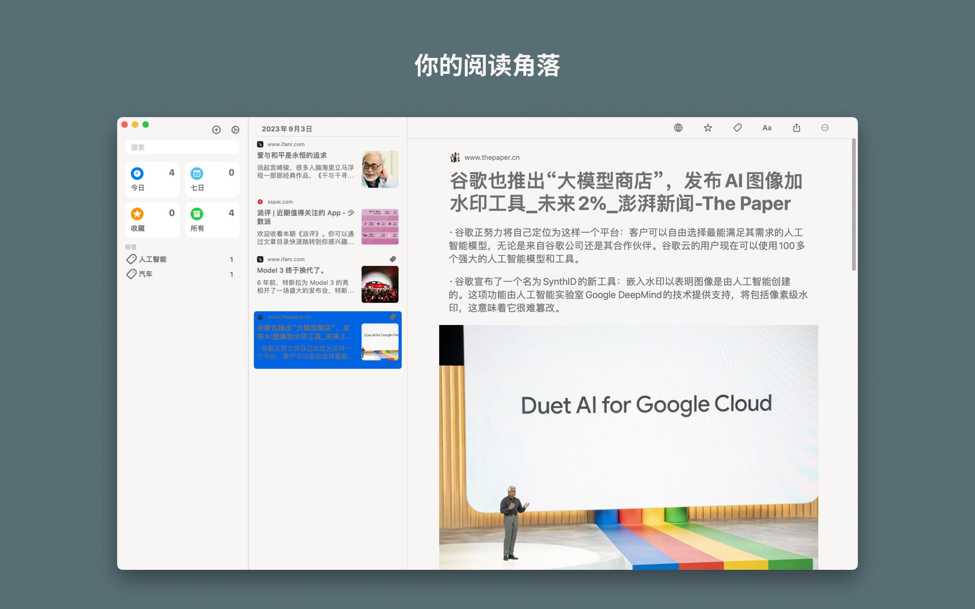Screen dimensions: 975x609
Task: Open the more options ellipsis menu
Action: [x=825, y=128]
